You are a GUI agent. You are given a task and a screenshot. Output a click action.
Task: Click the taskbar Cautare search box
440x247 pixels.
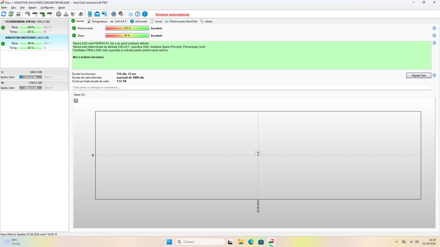200,242
